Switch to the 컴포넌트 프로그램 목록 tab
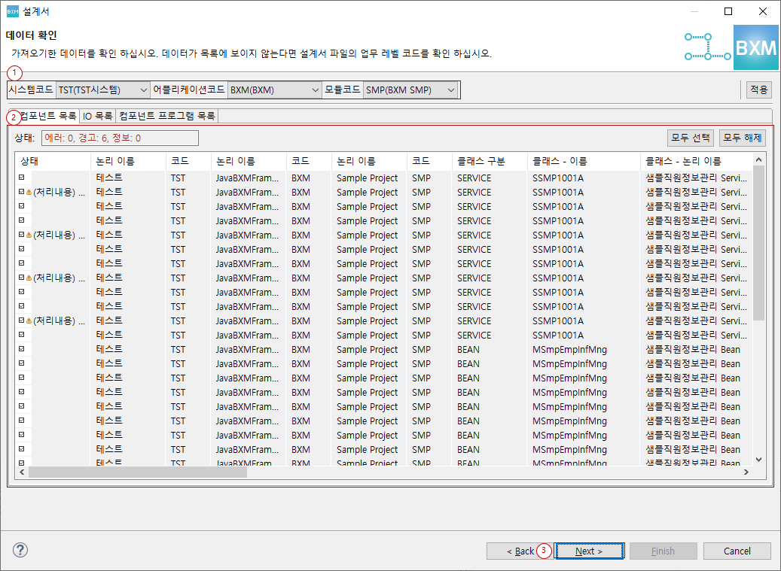 click(x=166, y=116)
